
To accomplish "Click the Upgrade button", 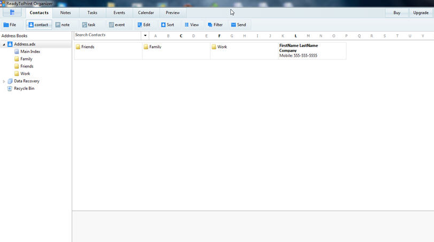I will tap(421, 12).
